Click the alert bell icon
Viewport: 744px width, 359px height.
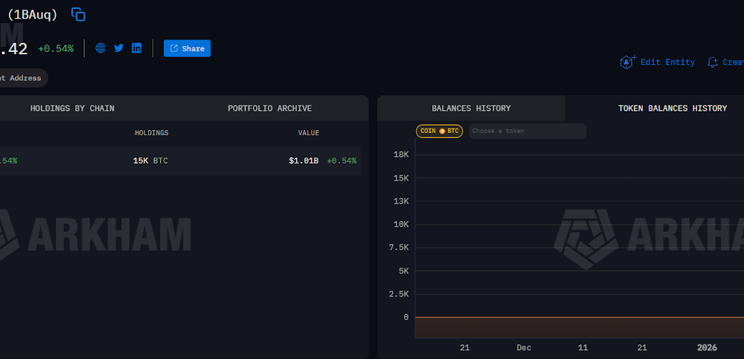click(712, 62)
